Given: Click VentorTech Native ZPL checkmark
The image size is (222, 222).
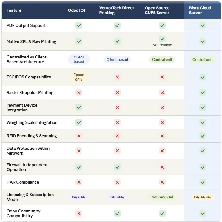Looking at the screenshot, I should tap(117, 41).
